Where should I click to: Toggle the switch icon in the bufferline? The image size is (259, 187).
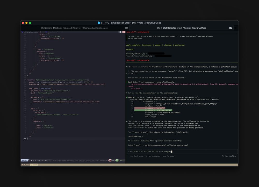[x=120, y=32]
